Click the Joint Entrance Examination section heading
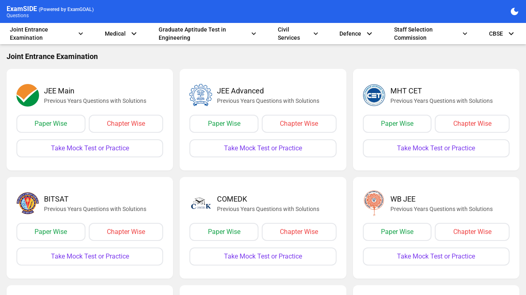 (x=52, y=57)
